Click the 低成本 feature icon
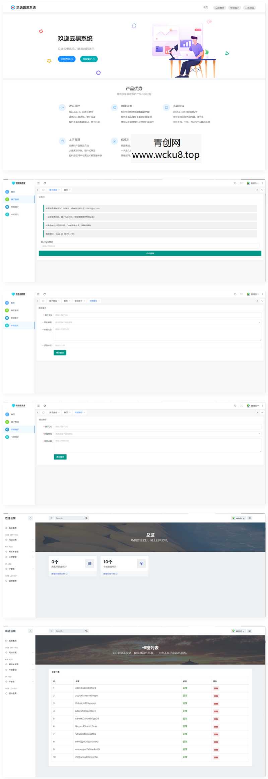The height and width of the screenshot is (779, 268). [114, 141]
